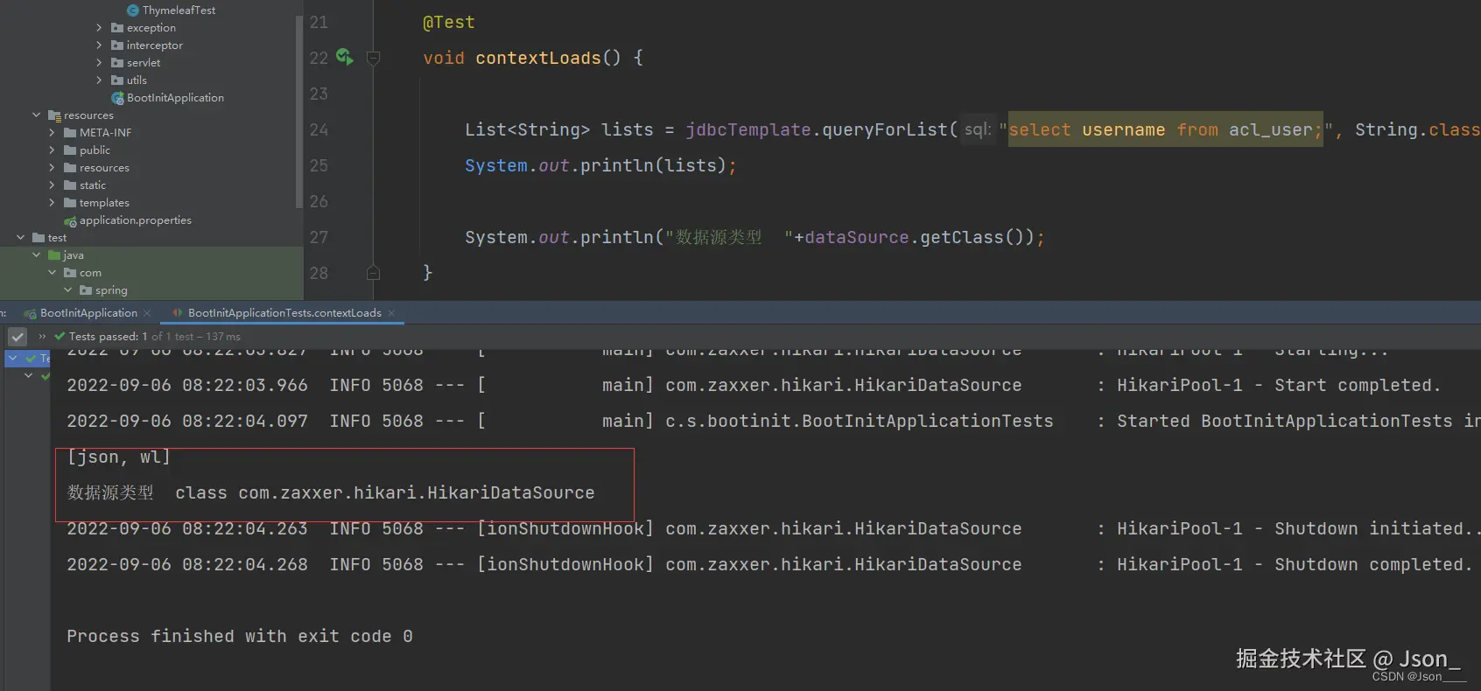Click the test icon on the contextLoads run tab
This screenshot has height=691, width=1481.
point(178,313)
